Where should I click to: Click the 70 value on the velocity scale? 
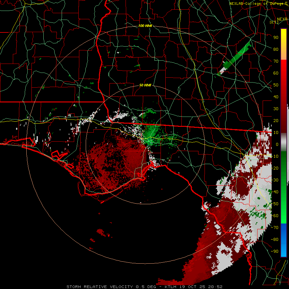276,61
